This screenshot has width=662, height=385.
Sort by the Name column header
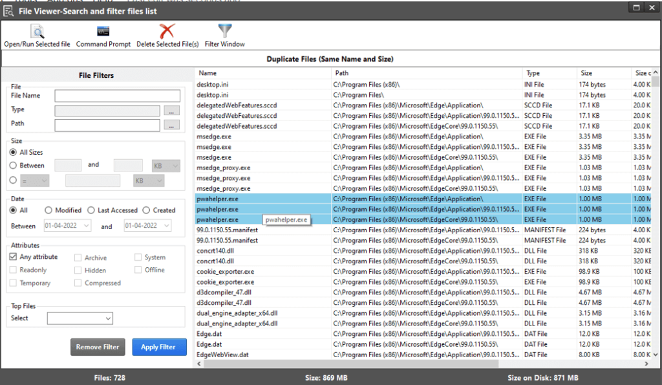263,73
